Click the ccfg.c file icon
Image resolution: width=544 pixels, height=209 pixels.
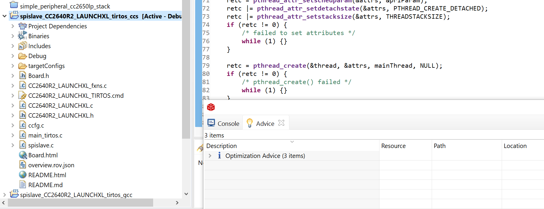click(23, 125)
